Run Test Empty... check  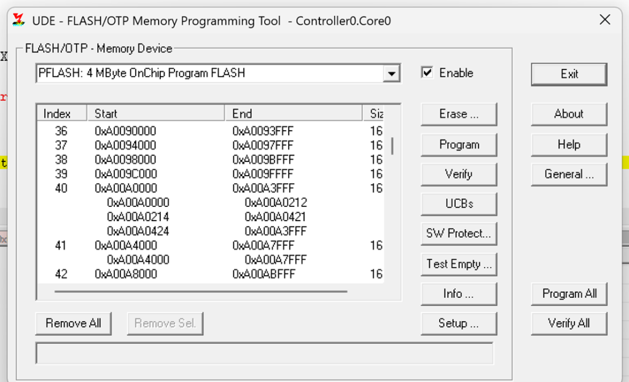[x=458, y=264]
